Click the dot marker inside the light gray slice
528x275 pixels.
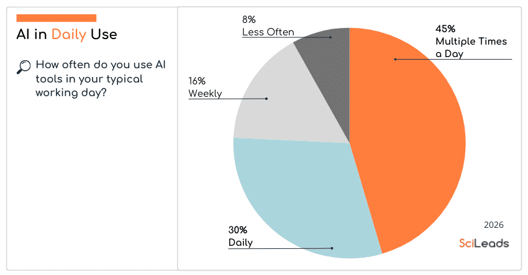click(x=266, y=98)
